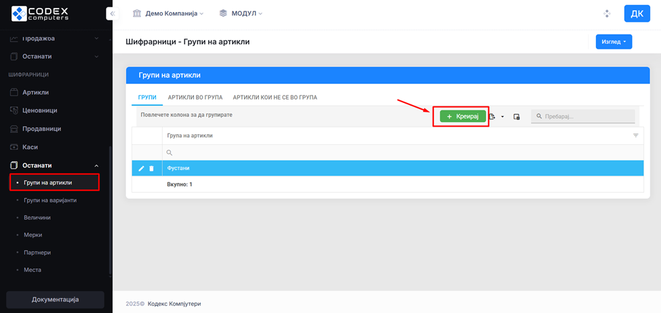Open the export options dropdown arrow

pos(502,117)
